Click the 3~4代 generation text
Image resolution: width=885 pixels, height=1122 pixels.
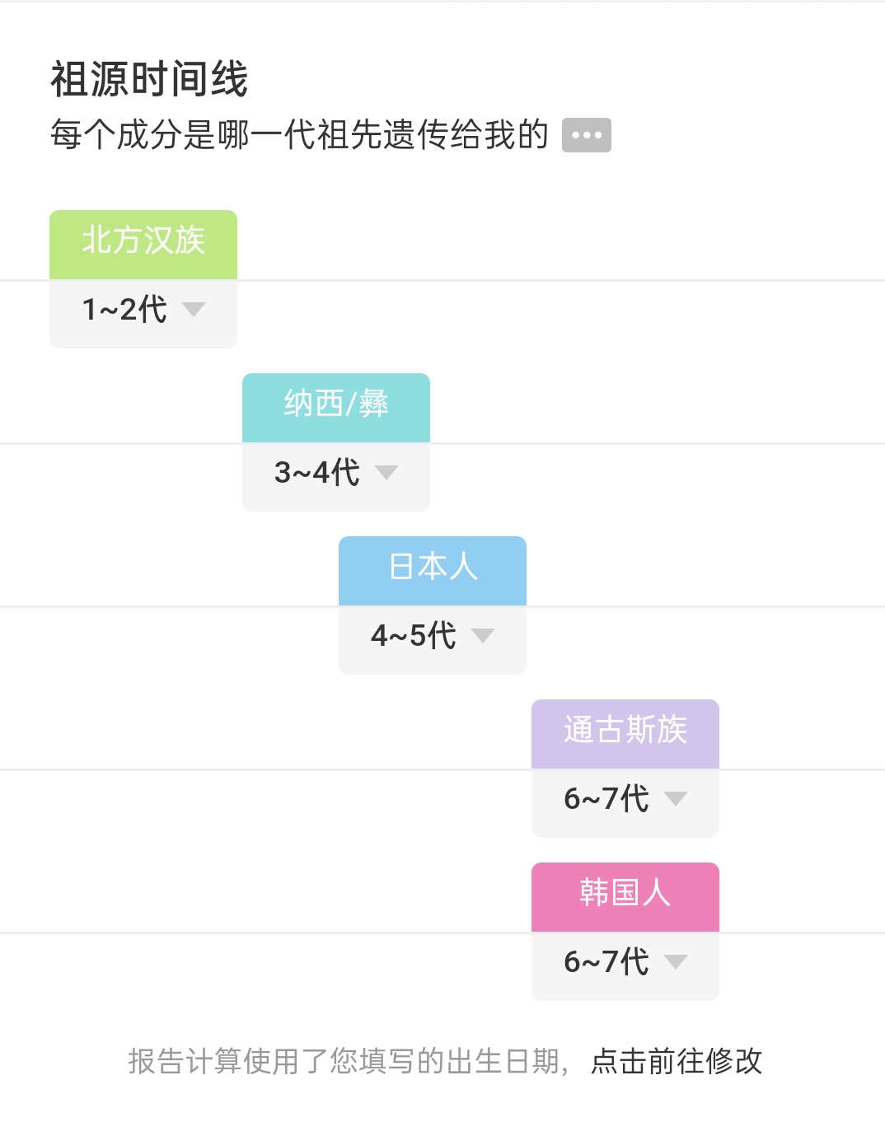[x=317, y=473]
